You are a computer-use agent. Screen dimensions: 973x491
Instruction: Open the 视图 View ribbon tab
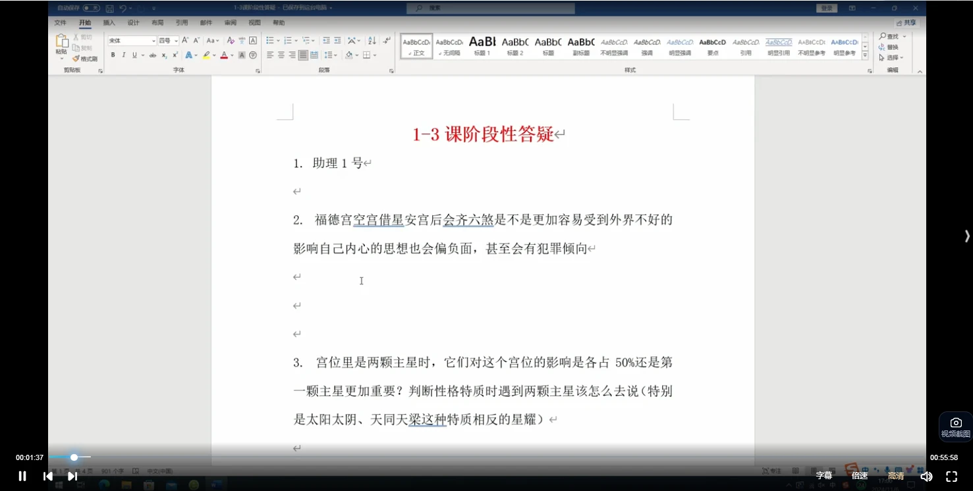(254, 22)
